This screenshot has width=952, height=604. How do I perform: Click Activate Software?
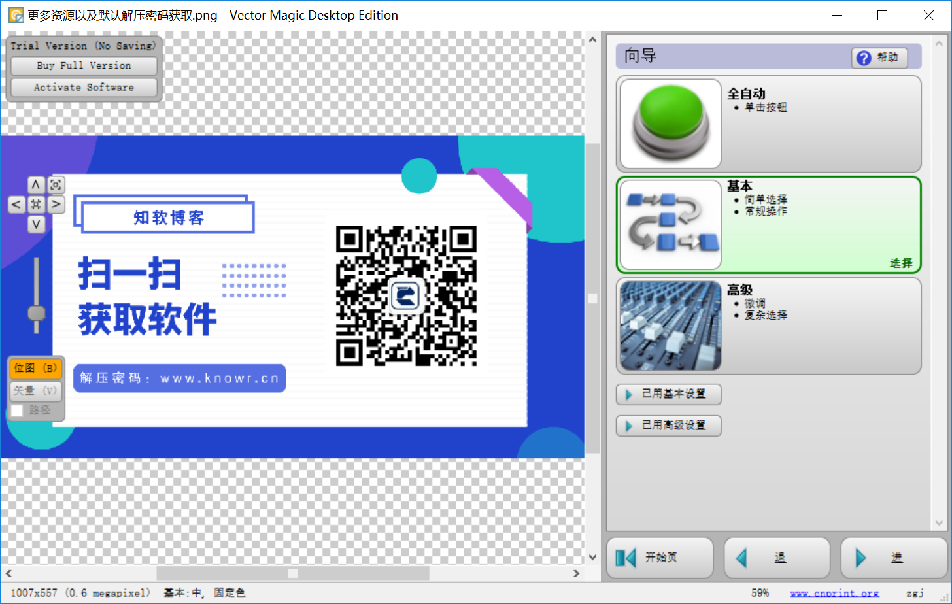[x=84, y=88]
